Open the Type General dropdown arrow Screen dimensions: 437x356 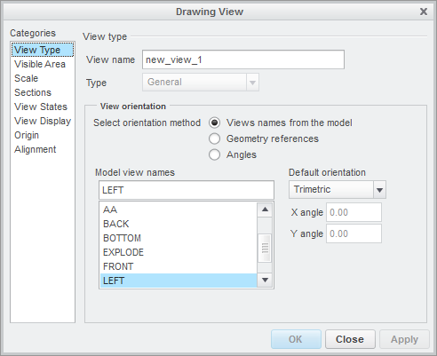(x=252, y=83)
